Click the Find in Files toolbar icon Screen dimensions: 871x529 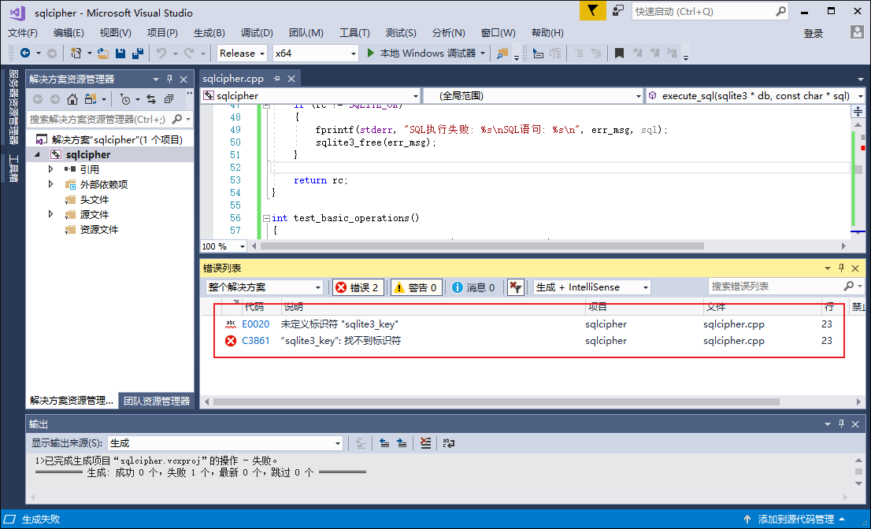pyautogui.click(x=502, y=54)
